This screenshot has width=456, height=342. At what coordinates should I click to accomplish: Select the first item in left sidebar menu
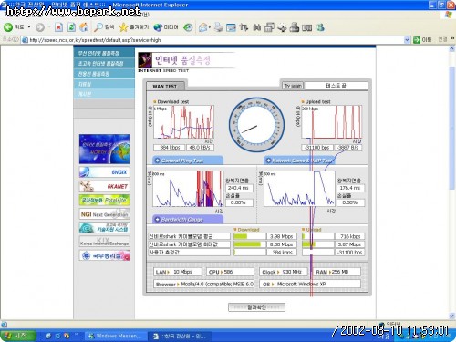[x=104, y=53]
